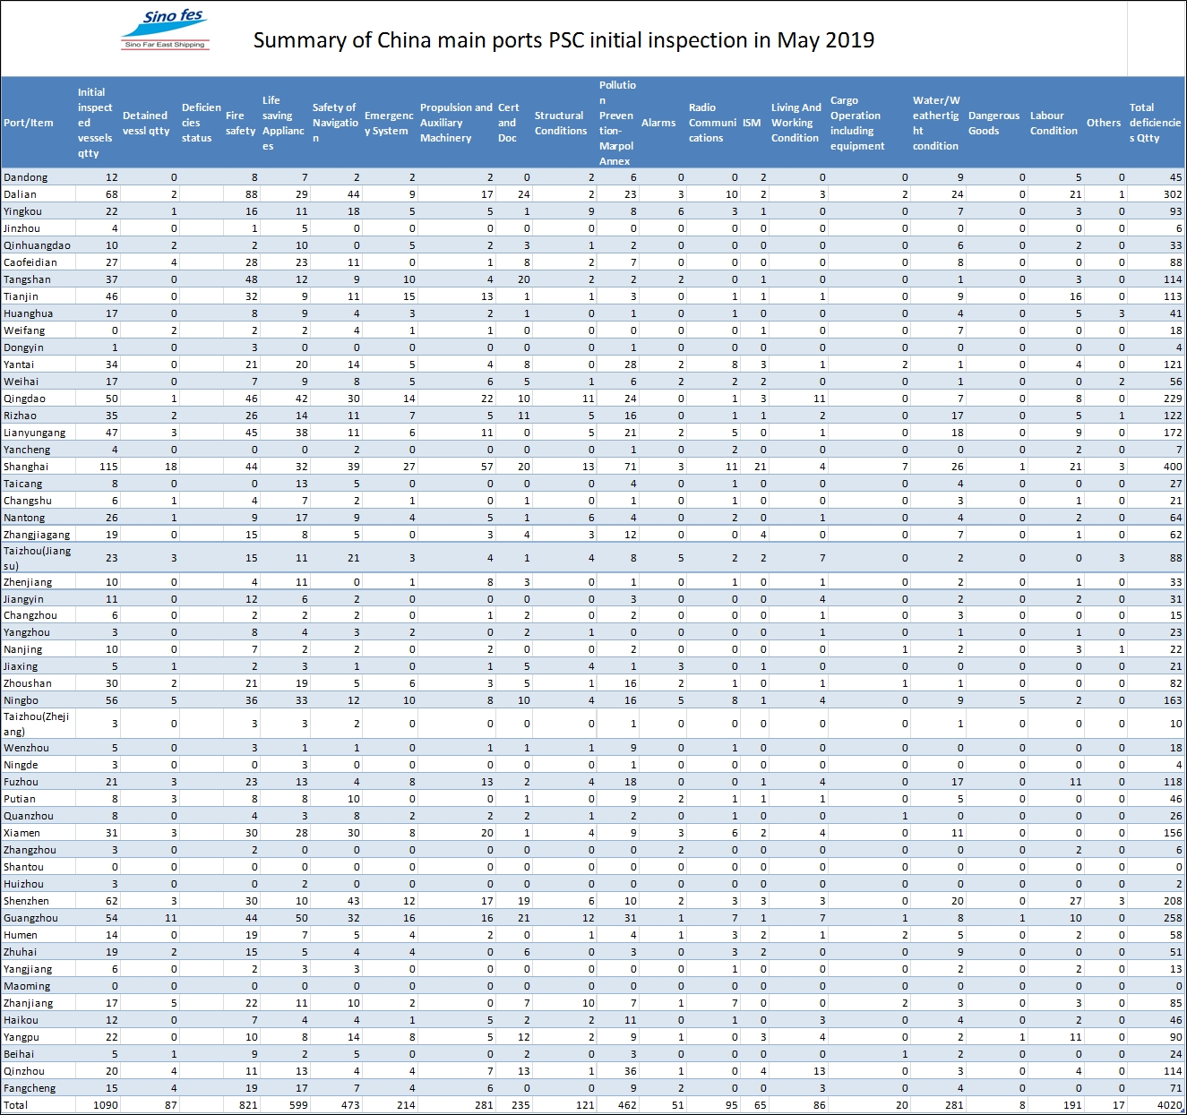Click the ISM column header
The width and height of the screenshot is (1187, 1115).
pyautogui.click(x=752, y=123)
